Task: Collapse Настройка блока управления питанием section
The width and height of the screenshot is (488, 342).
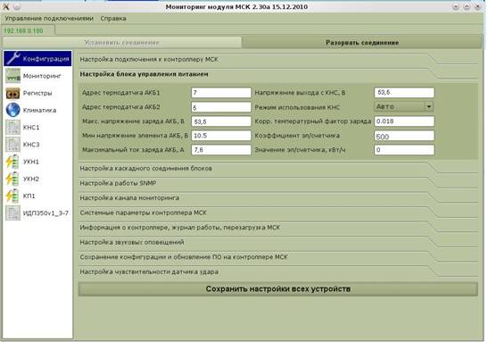Action: pos(278,74)
